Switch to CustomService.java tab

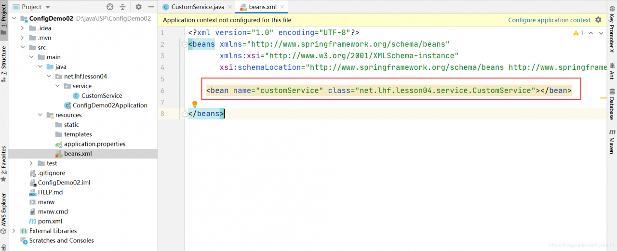coord(197,7)
